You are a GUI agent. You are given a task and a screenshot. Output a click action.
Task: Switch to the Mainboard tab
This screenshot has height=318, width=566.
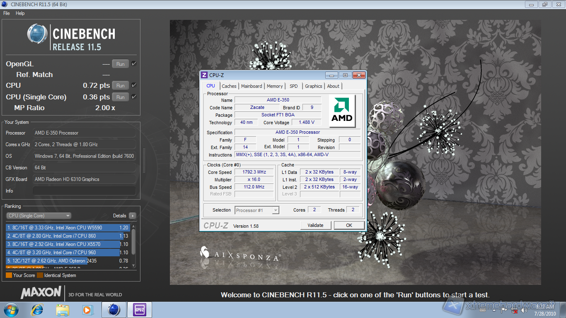click(252, 86)
